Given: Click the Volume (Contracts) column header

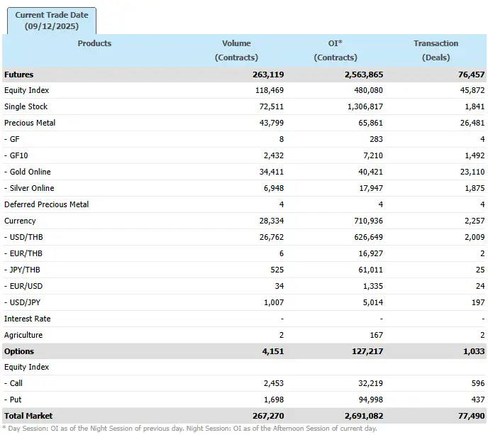Looking at the screenshot, I should coord(236,50).
